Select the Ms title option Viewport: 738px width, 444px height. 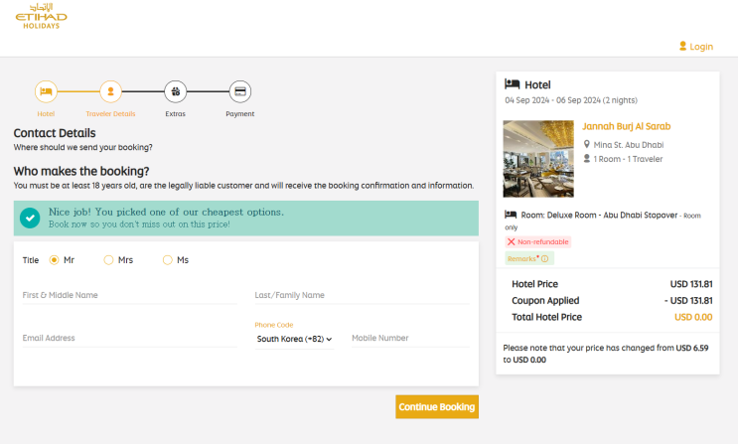point(167,260)
